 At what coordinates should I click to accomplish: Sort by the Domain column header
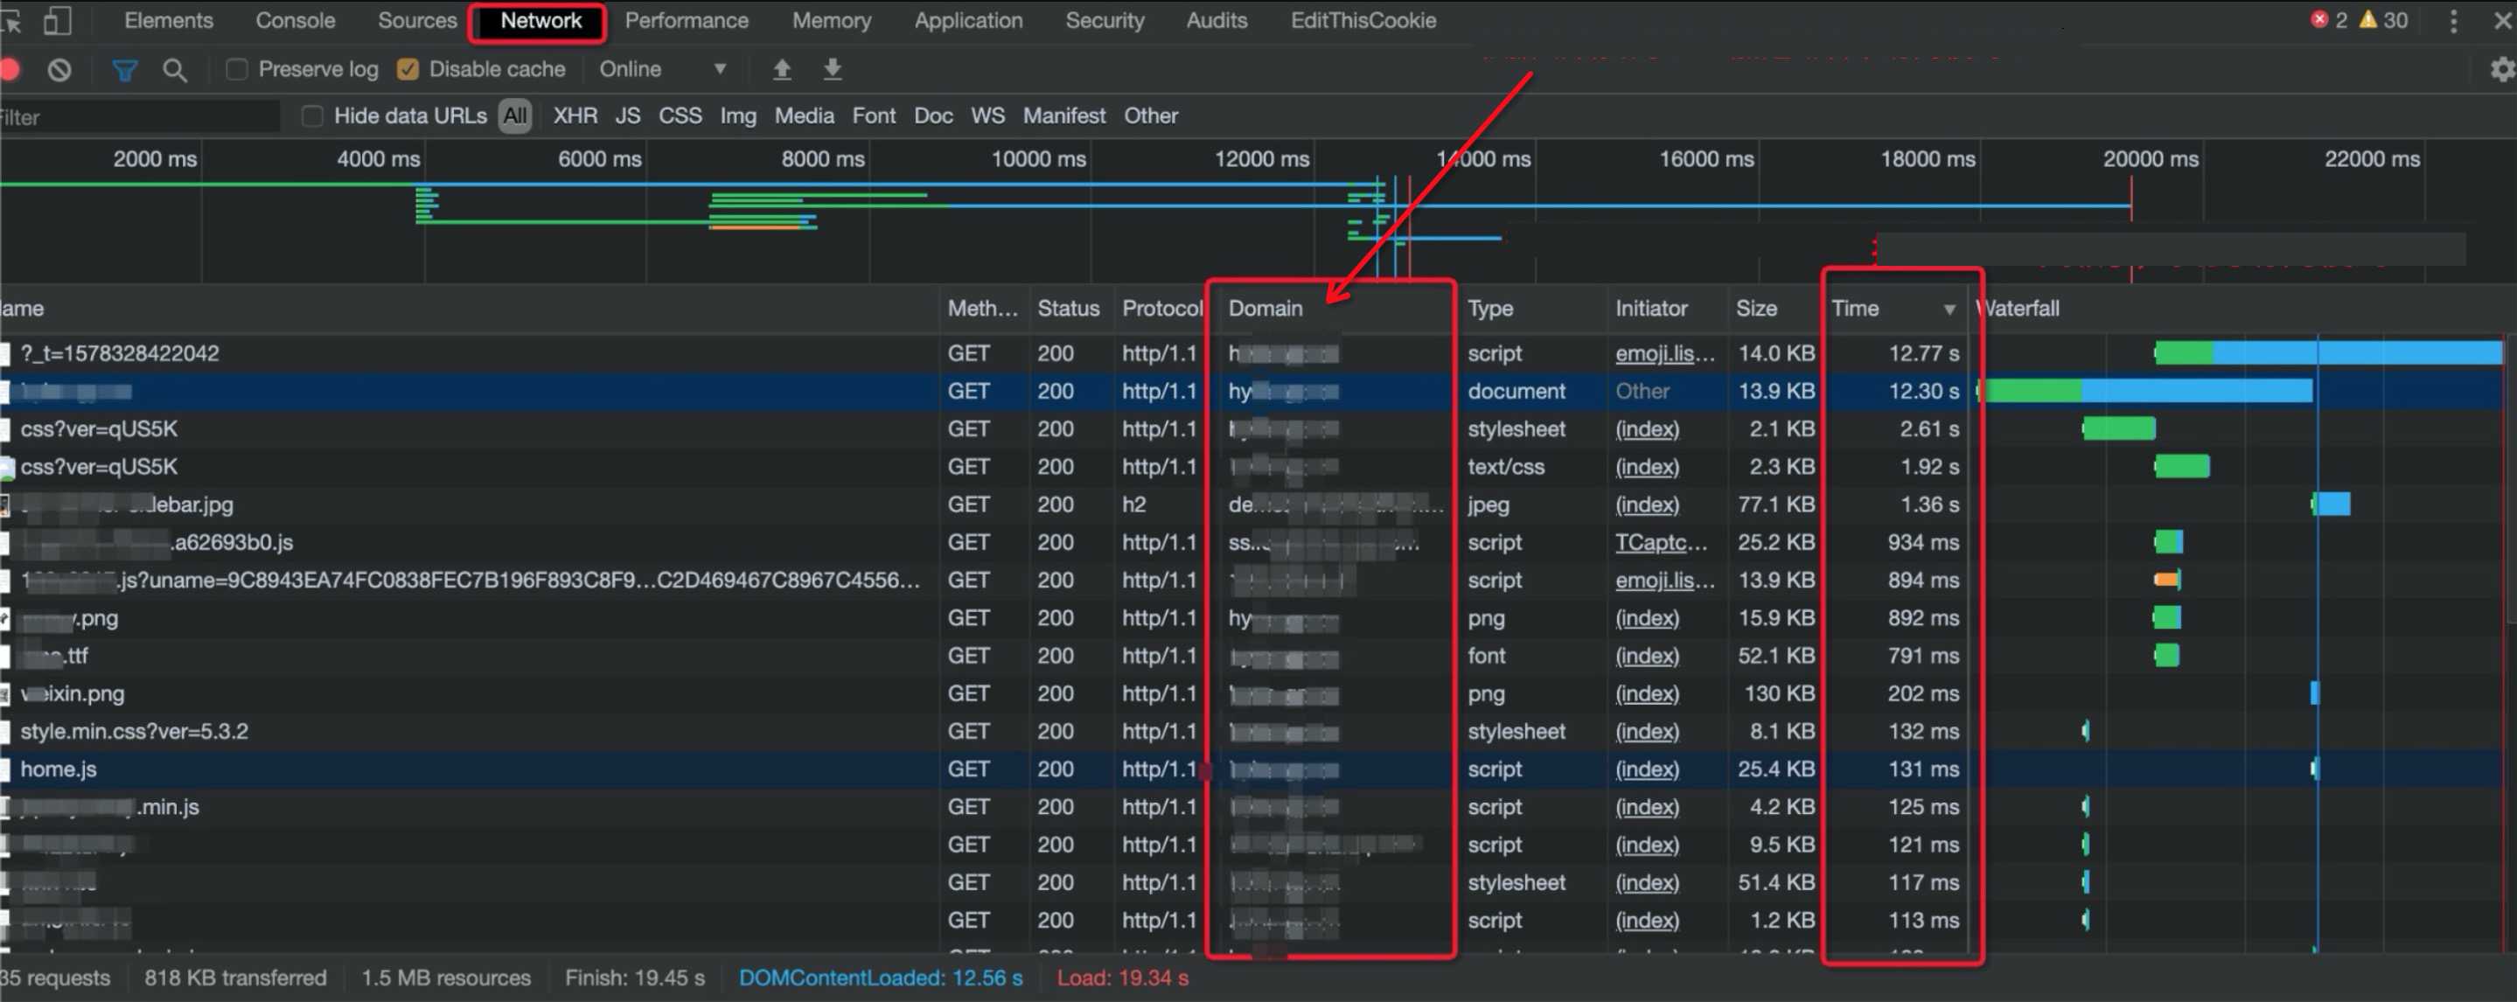tap(1265, 309)
